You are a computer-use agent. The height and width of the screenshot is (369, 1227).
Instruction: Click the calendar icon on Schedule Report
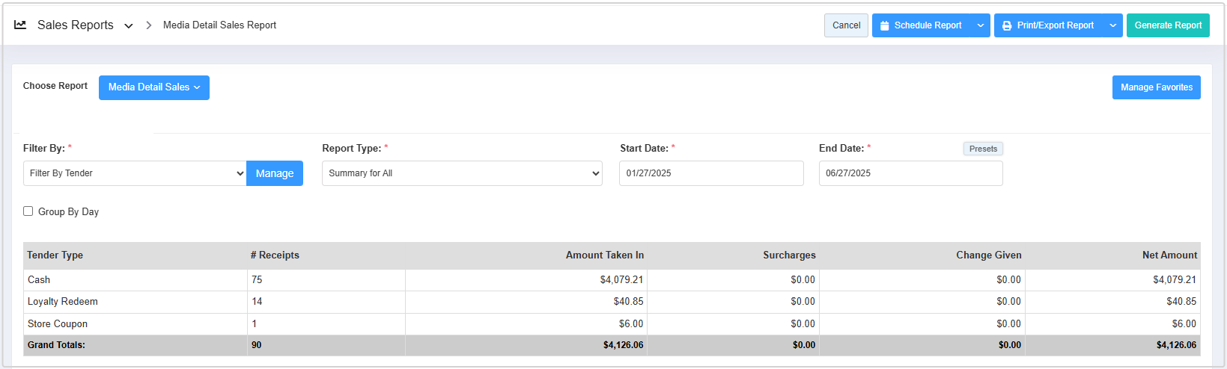[x=884, y=25]
